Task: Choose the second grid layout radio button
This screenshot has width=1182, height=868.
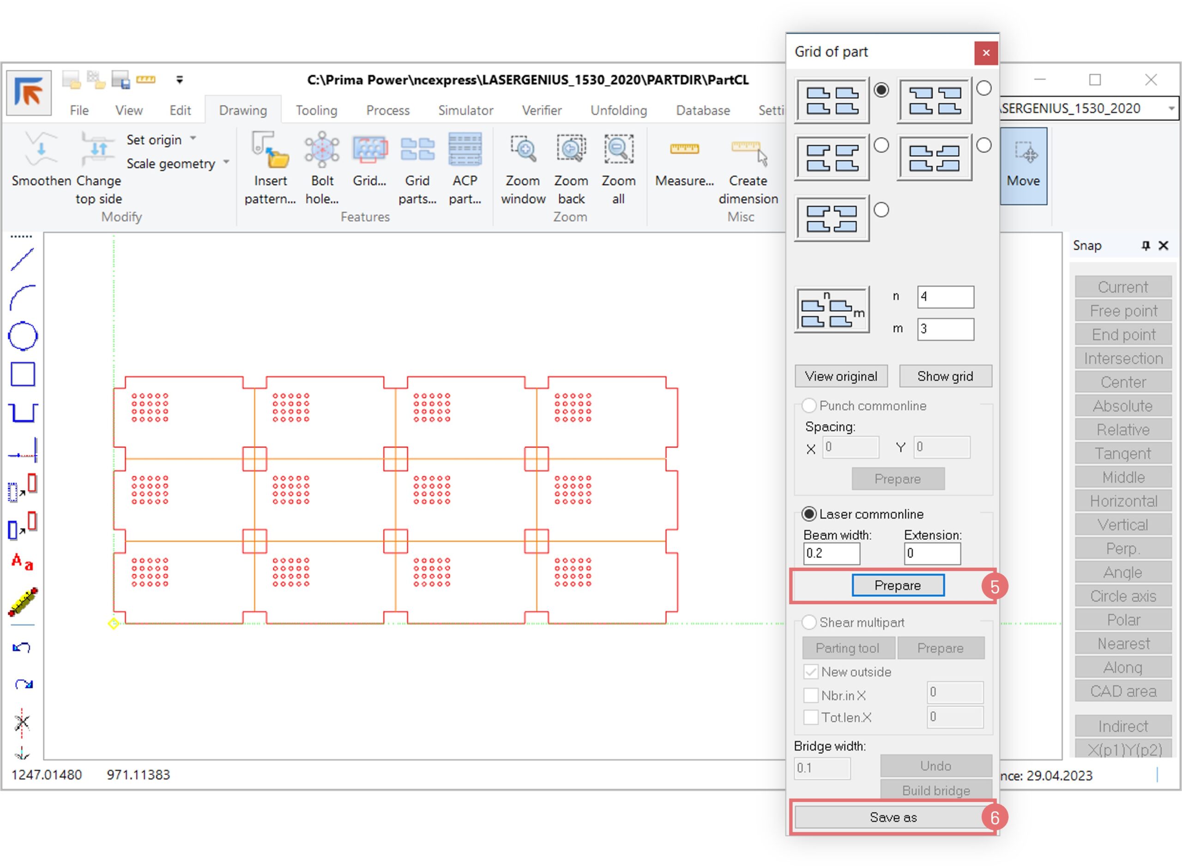Action: 983,88
